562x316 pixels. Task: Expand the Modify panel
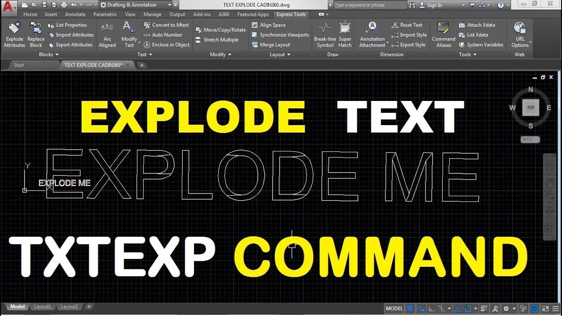pos(220,54)
